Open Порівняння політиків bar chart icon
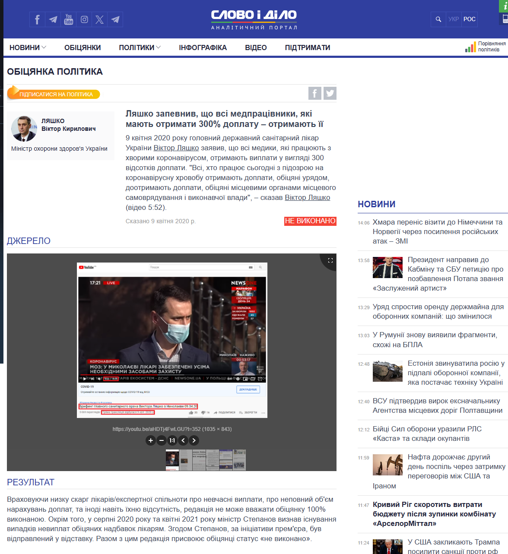Image resolution: width=508 pixels, height=554 pixels. (x=470, y=47)
